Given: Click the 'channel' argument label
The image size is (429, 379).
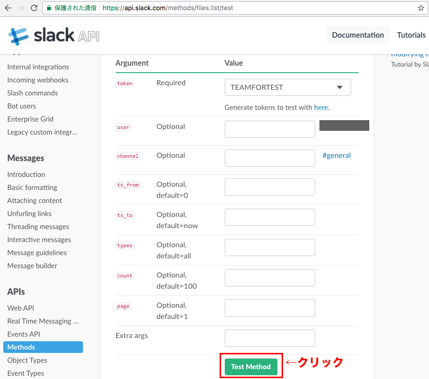Looking at the screenshot, I should [x=128, y=156].
